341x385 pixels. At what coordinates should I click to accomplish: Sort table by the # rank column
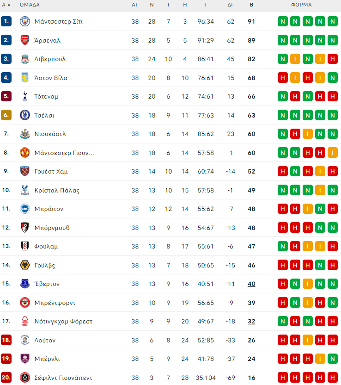(x=6, y=5)
